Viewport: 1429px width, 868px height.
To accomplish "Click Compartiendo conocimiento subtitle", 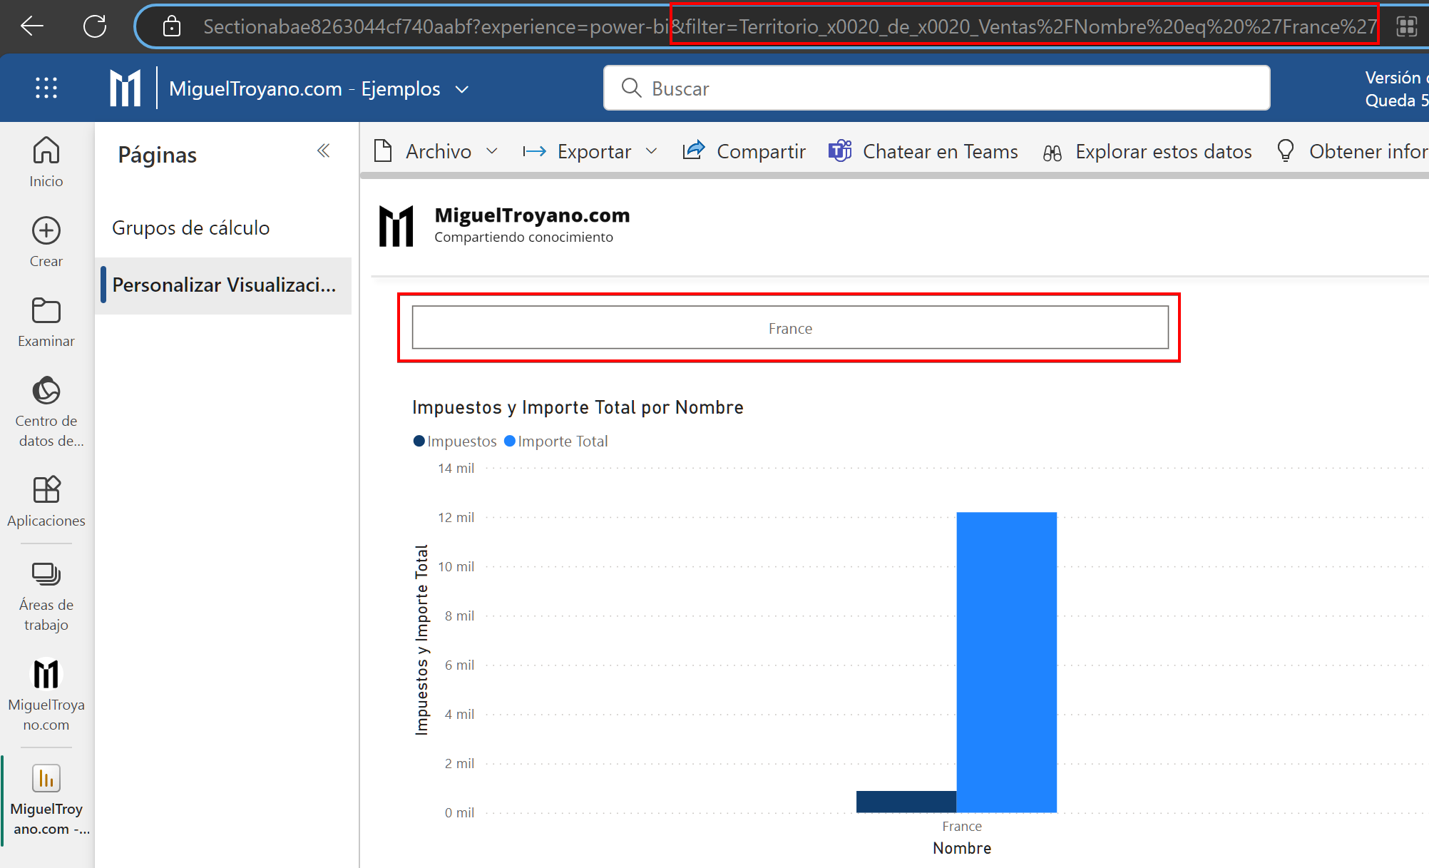I will [523, 237].
